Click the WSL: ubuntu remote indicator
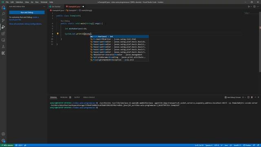Image resolution: width=261 pixels, height=147 pixels. click(x=7, y=145)
